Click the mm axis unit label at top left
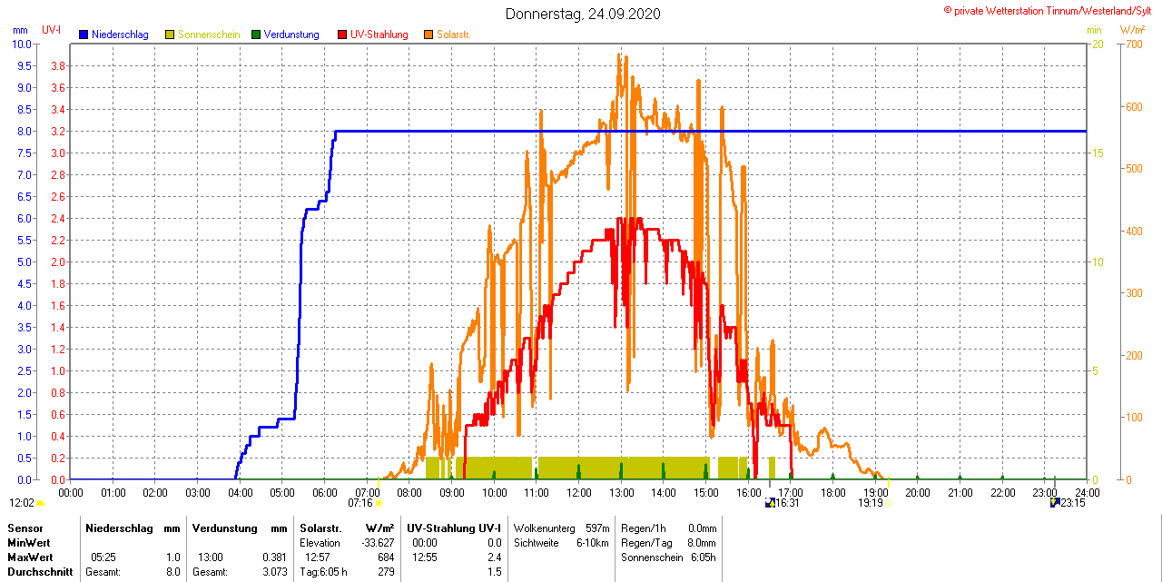1162x582 pixels. (x=21, y=30)
